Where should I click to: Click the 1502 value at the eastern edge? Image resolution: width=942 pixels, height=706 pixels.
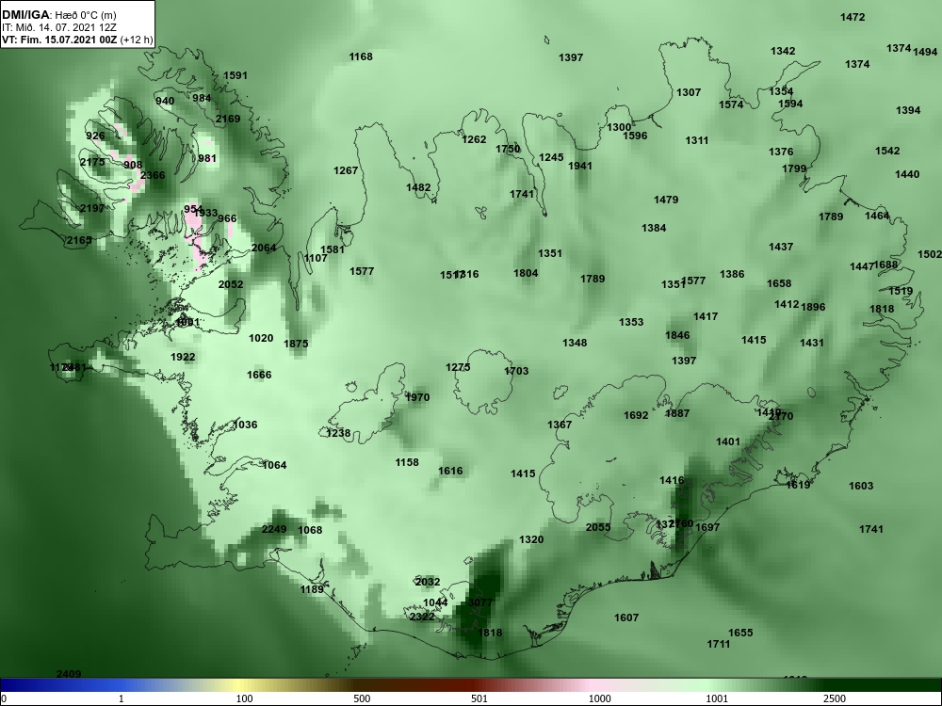tap(930, 254)
